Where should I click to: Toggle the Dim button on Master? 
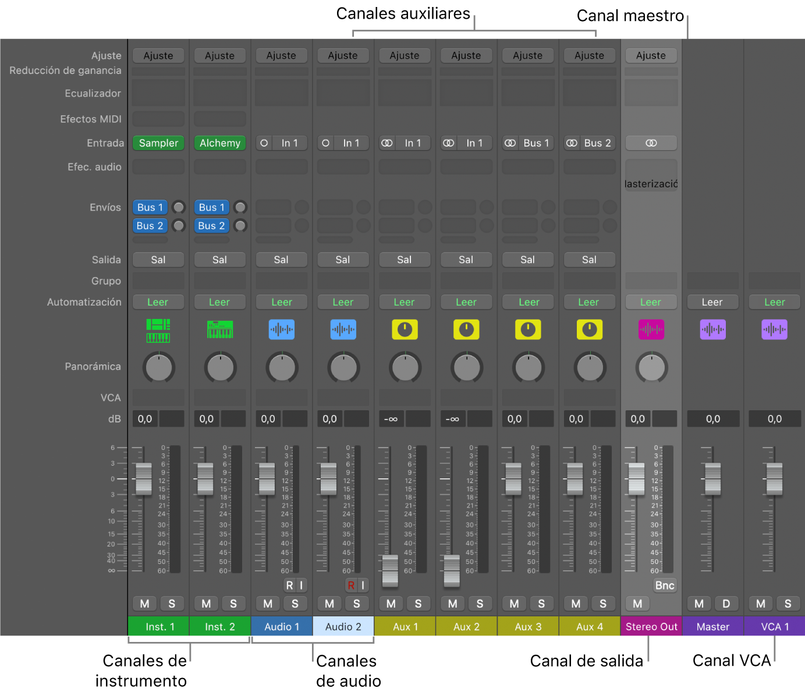pyautogui.click(x=726, y=604)
